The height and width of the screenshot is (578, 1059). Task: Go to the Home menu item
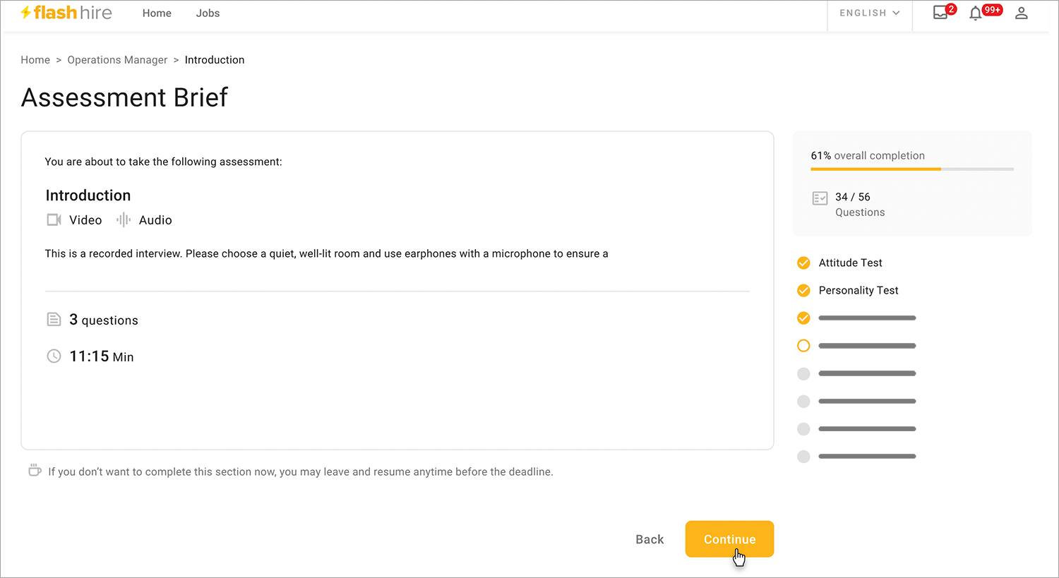click(157, 13)
